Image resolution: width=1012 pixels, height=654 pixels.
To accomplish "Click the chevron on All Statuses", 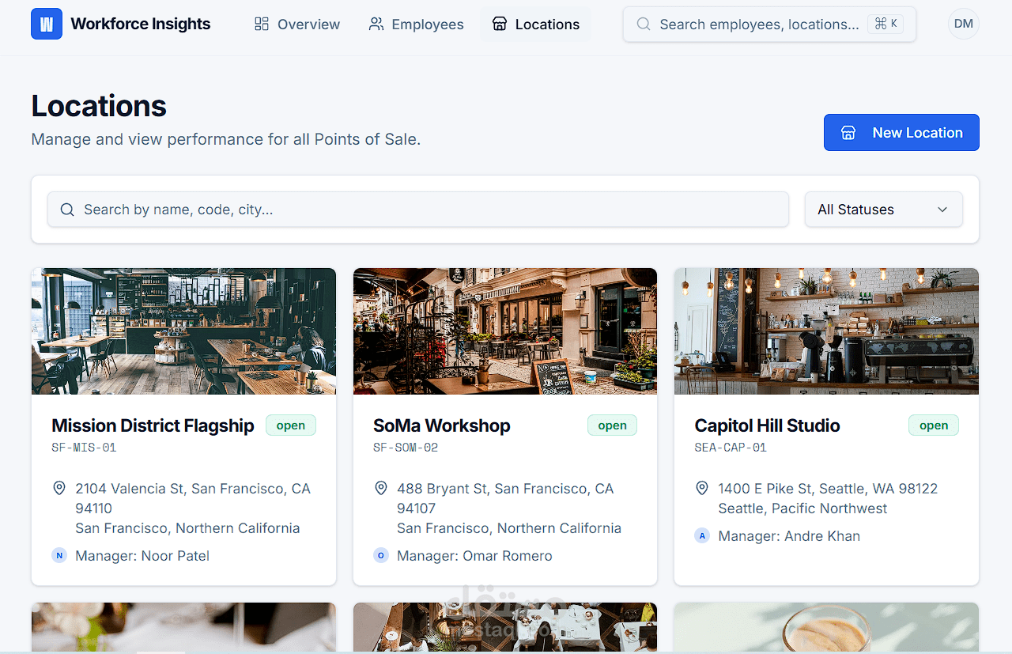I will (x=942, y=210).
